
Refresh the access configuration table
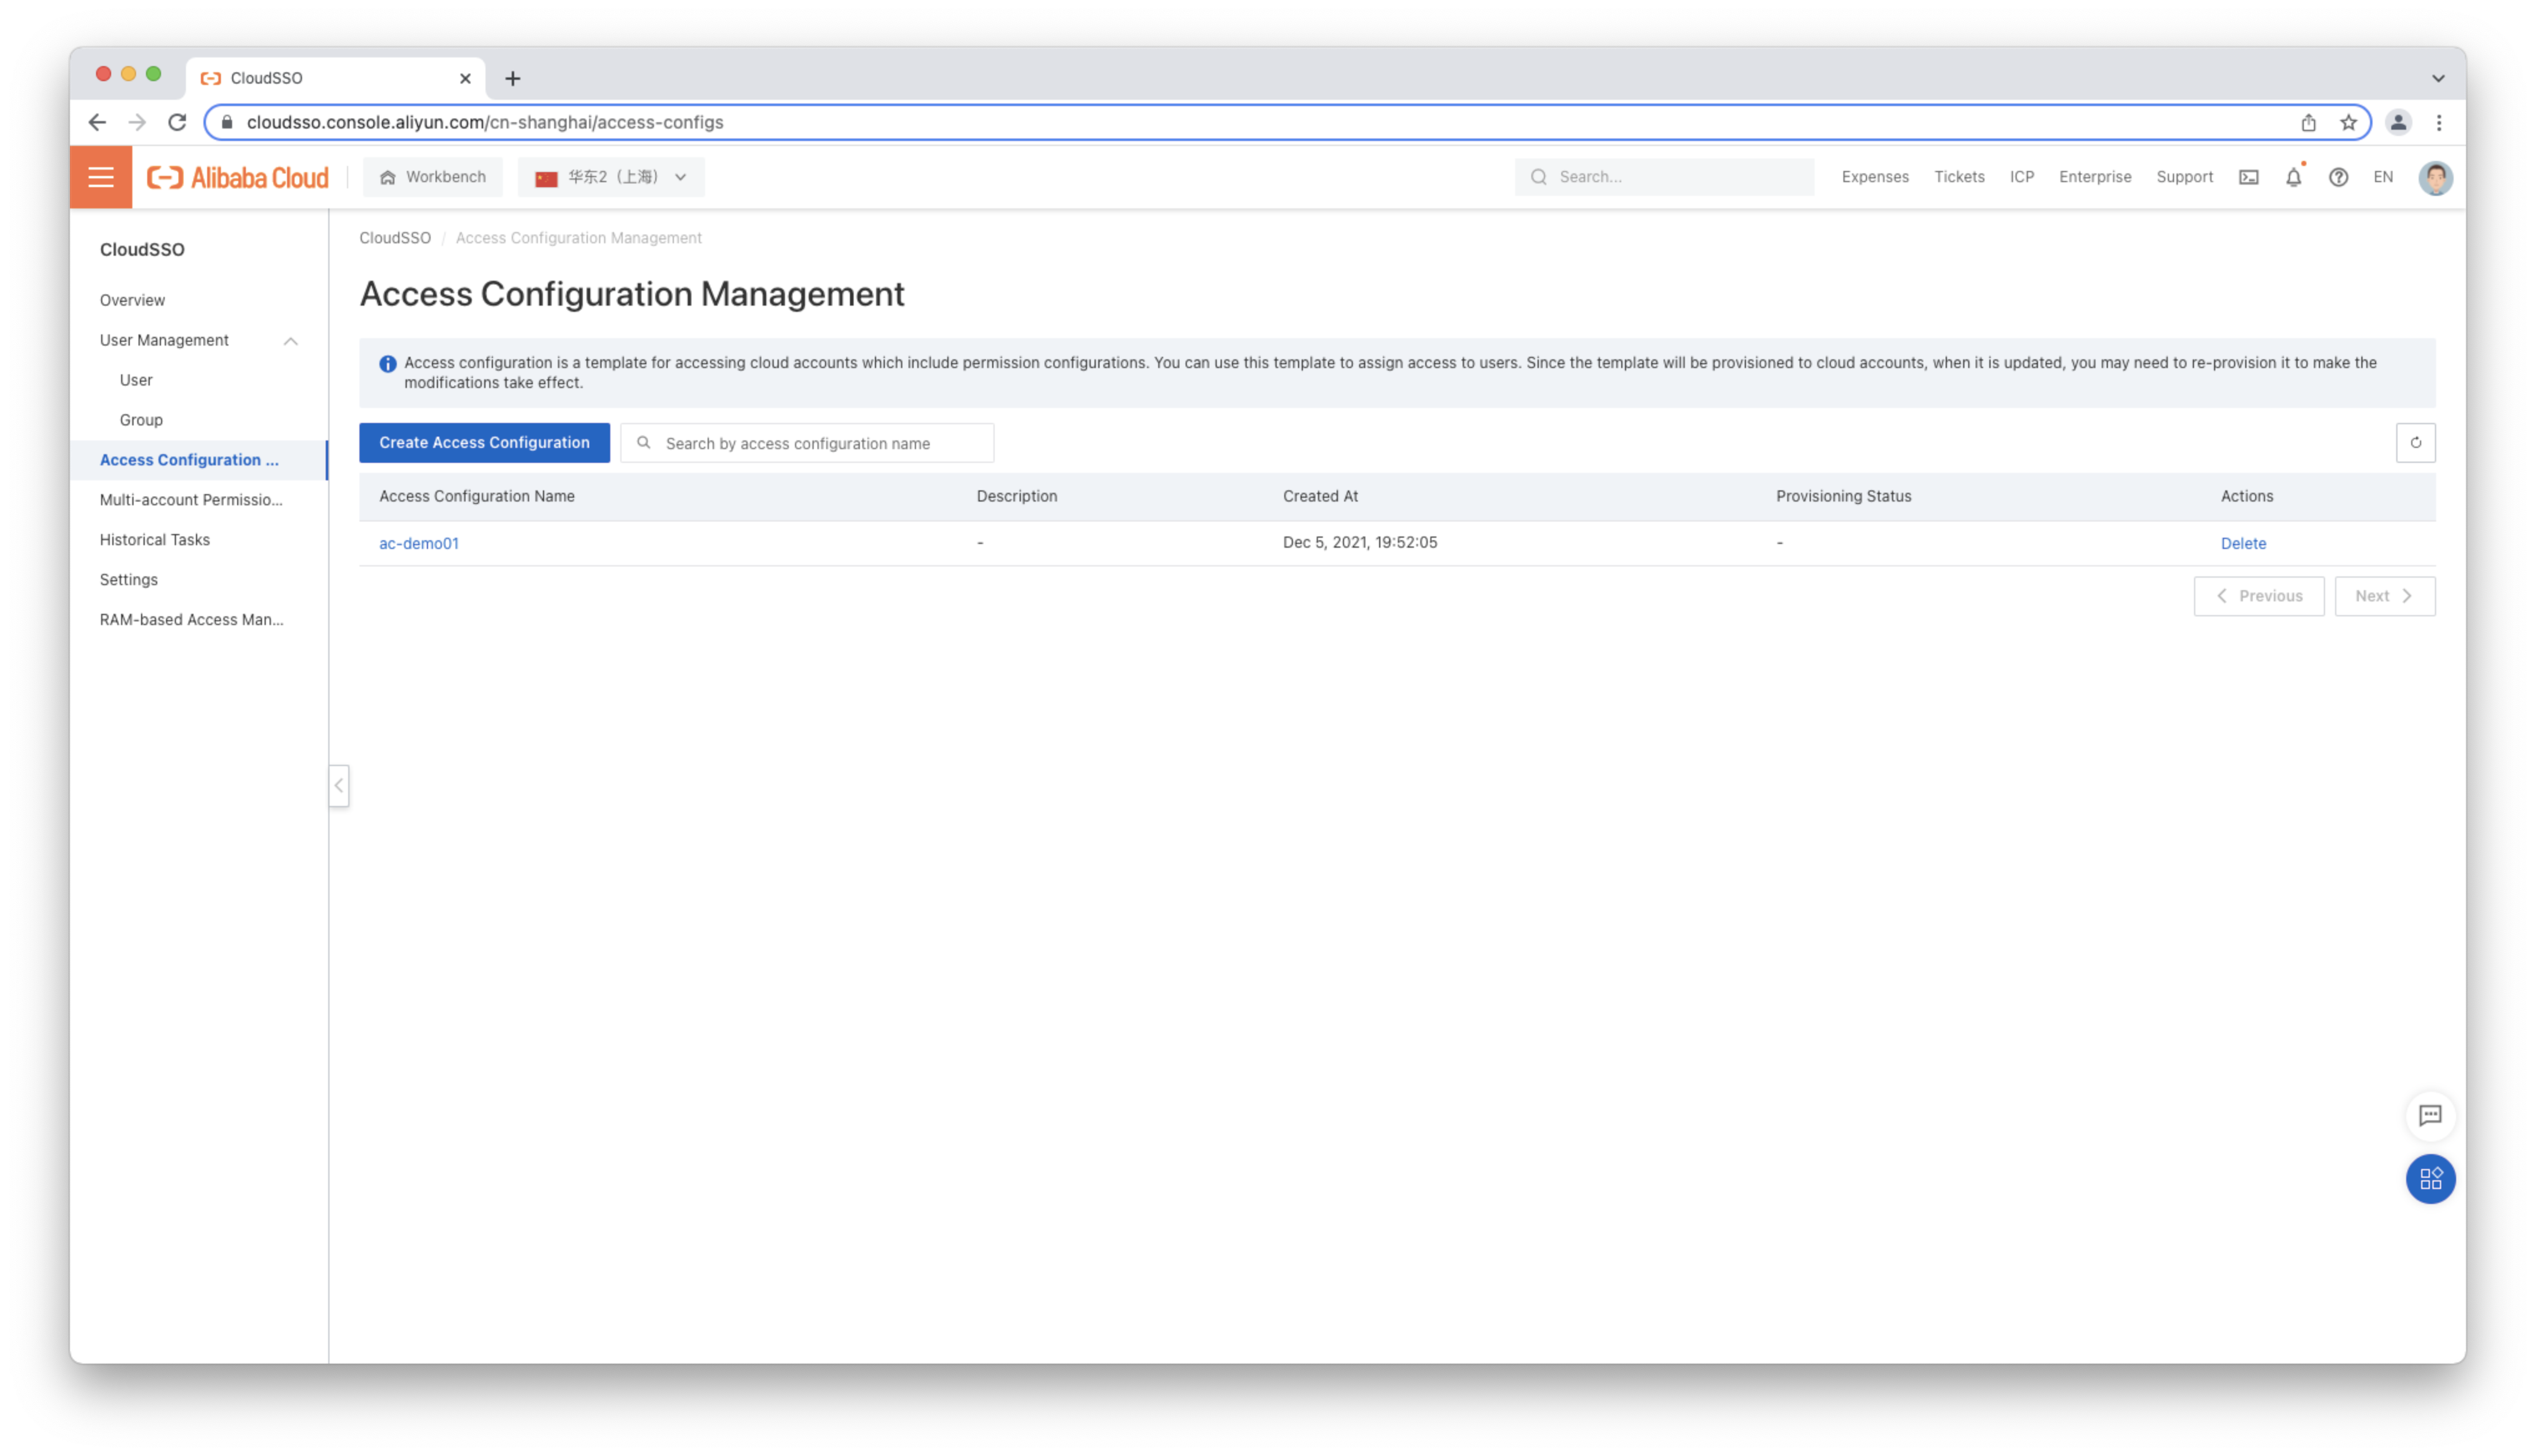[x=2415, y=443]
